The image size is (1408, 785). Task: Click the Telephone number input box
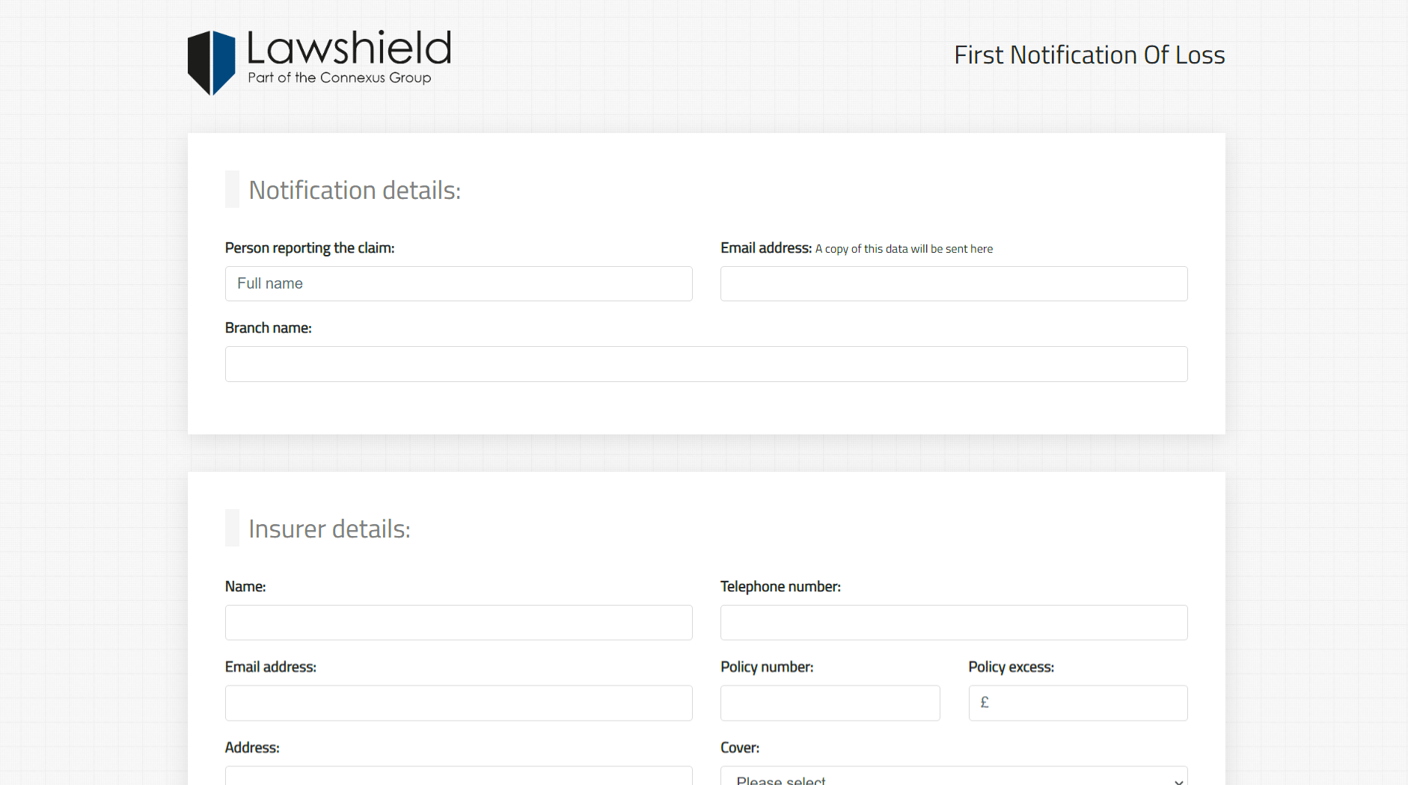pyautogui.click(x=953, y=622)
